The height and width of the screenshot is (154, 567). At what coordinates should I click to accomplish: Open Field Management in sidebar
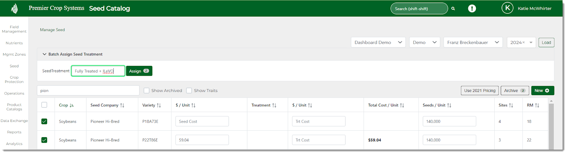14,29
